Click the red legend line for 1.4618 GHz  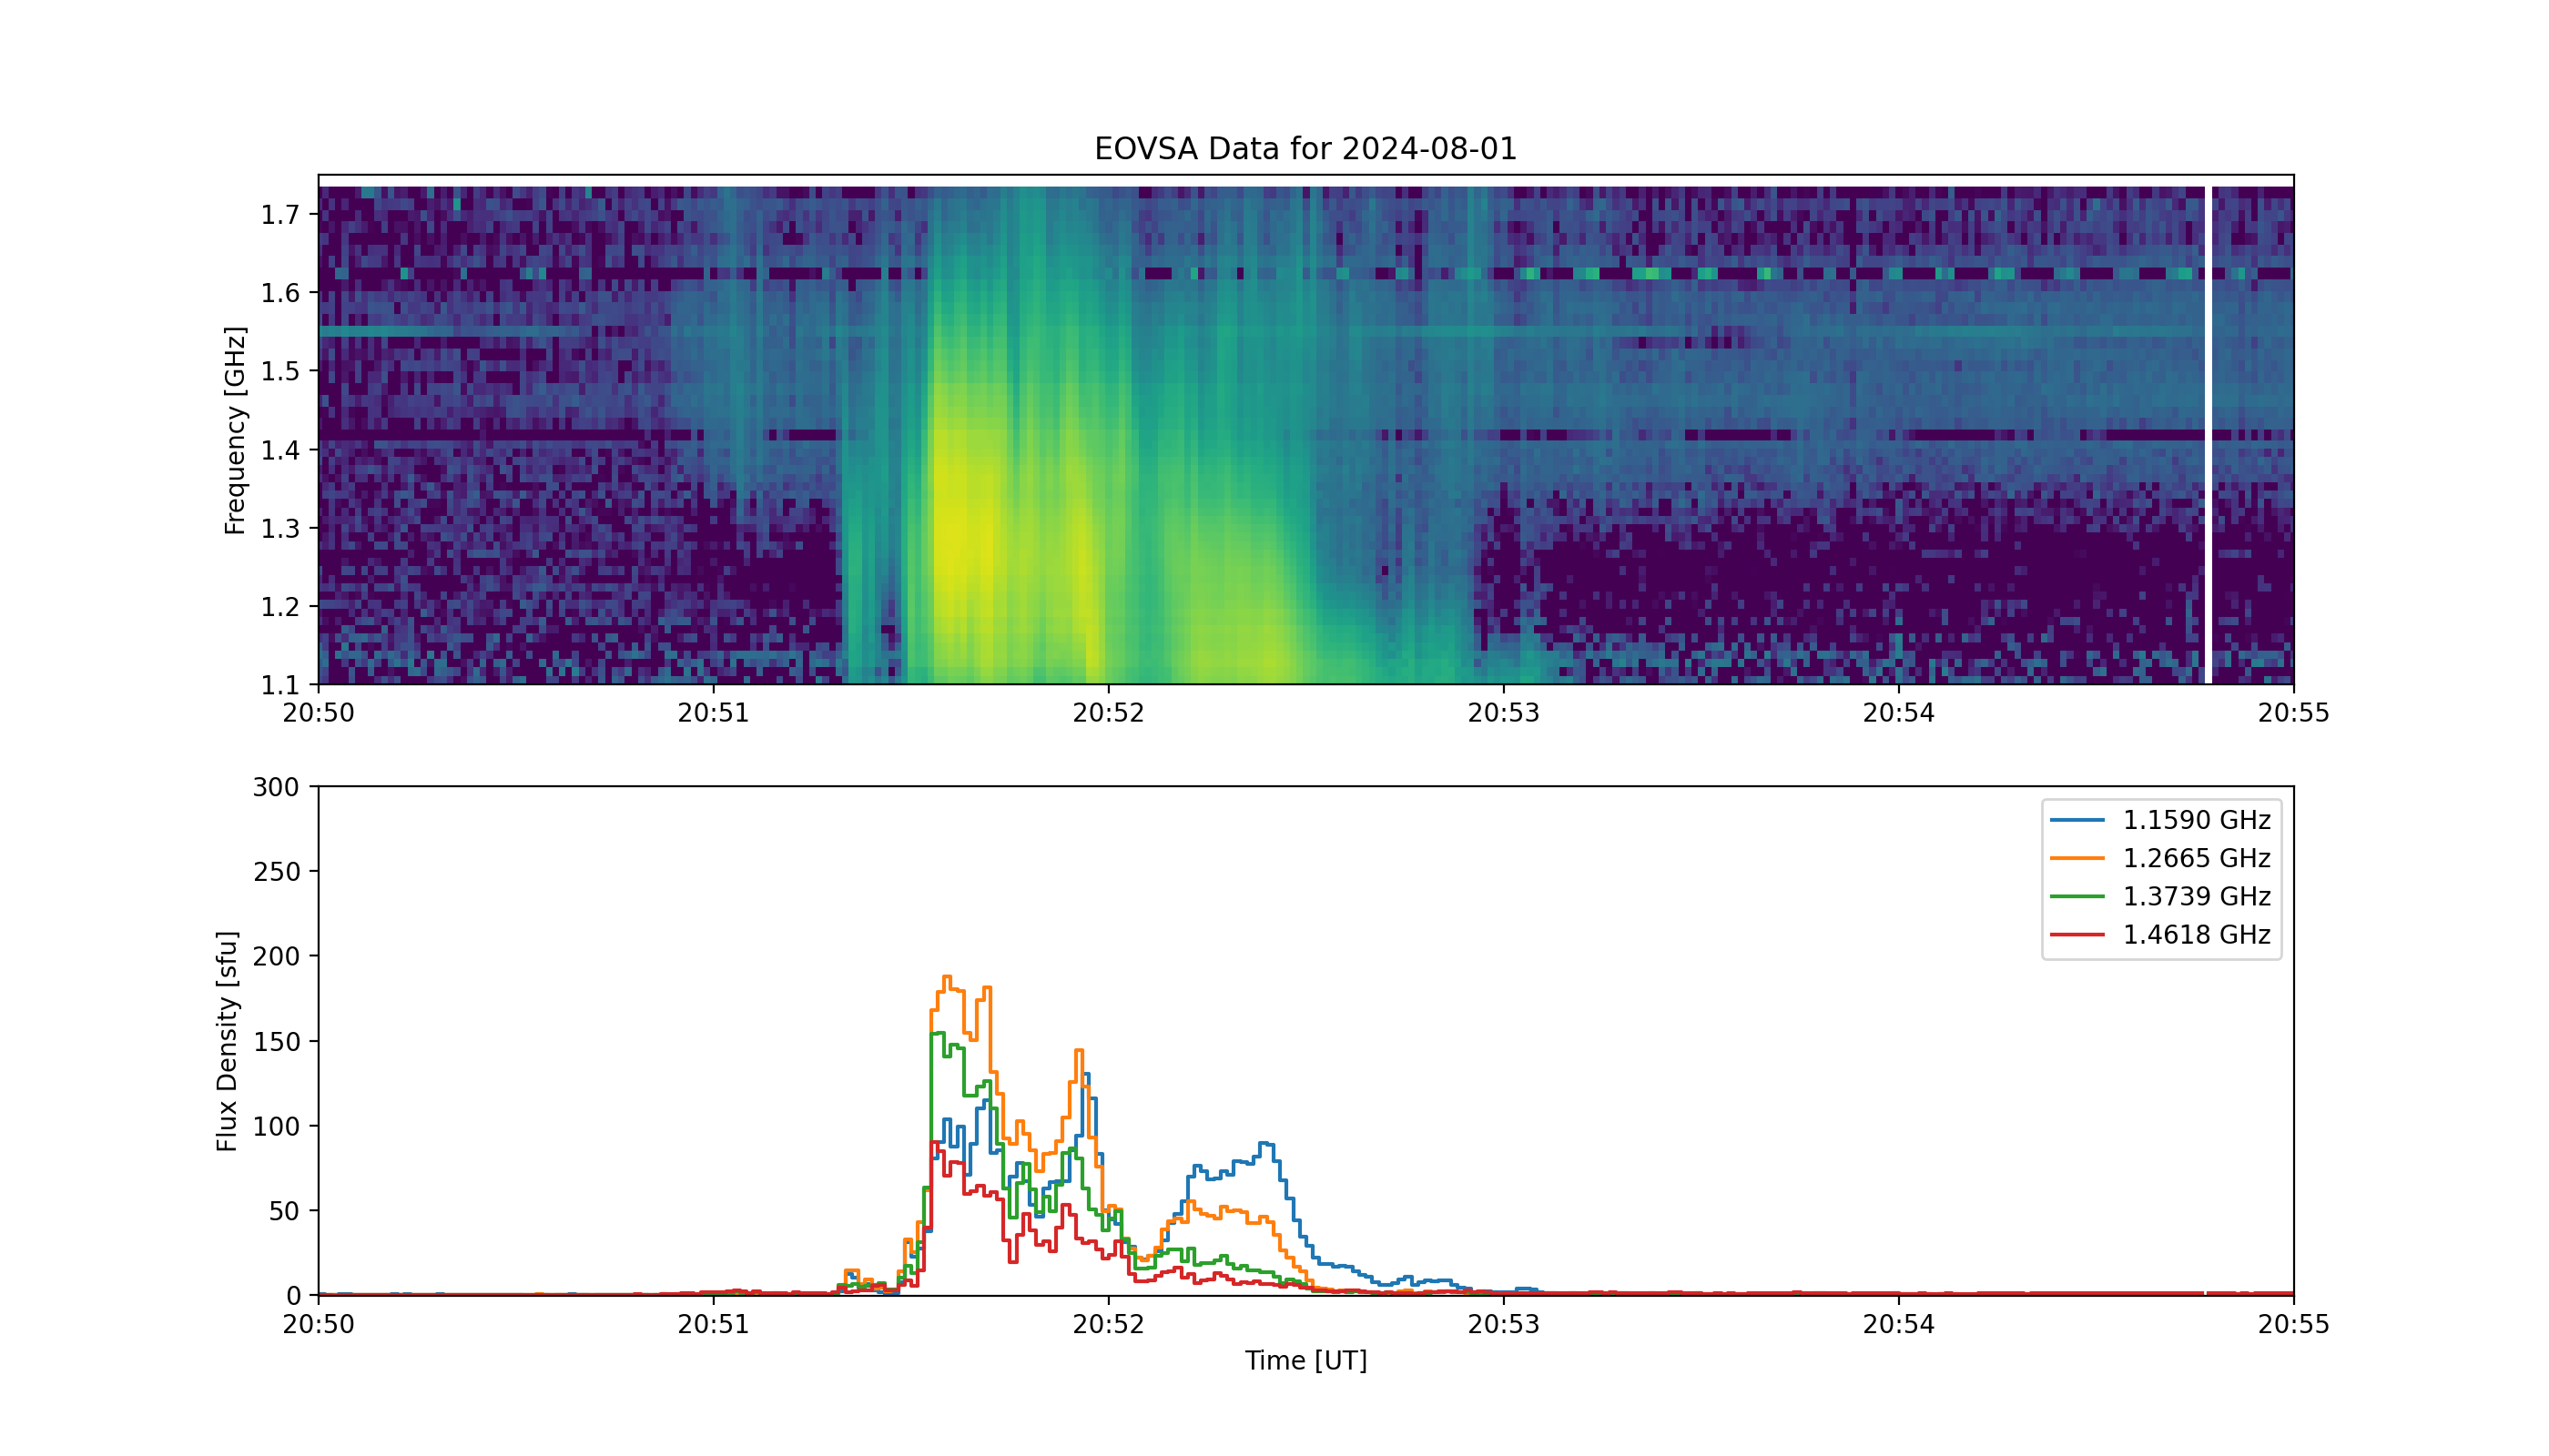point(2077,934)
